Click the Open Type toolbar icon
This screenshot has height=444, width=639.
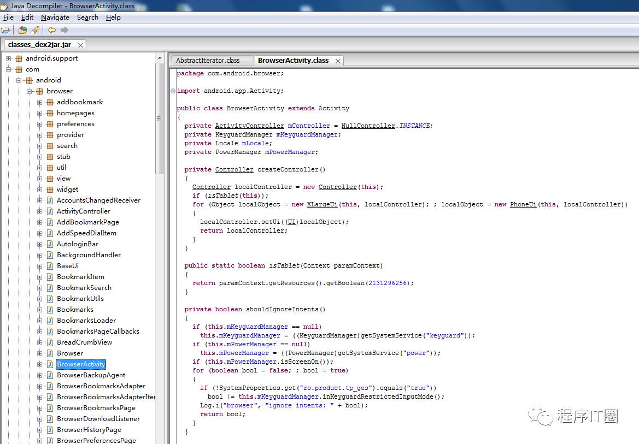click(x=23, y=30)
